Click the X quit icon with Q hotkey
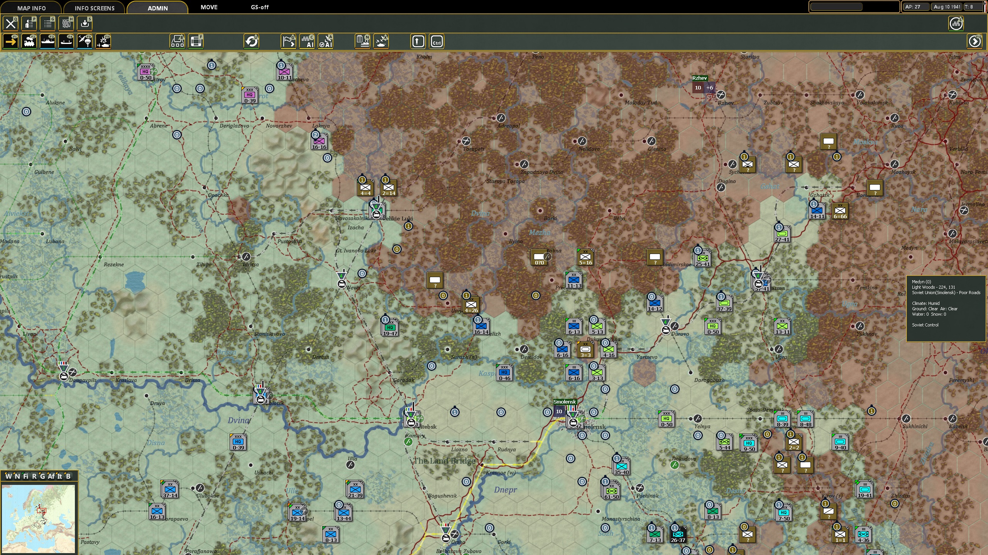This screenshot has height=555, width=988. click(x=11, y=24)
